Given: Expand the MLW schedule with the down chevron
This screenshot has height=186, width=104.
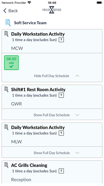Looking at the screenshot, I should coord(77,153).
